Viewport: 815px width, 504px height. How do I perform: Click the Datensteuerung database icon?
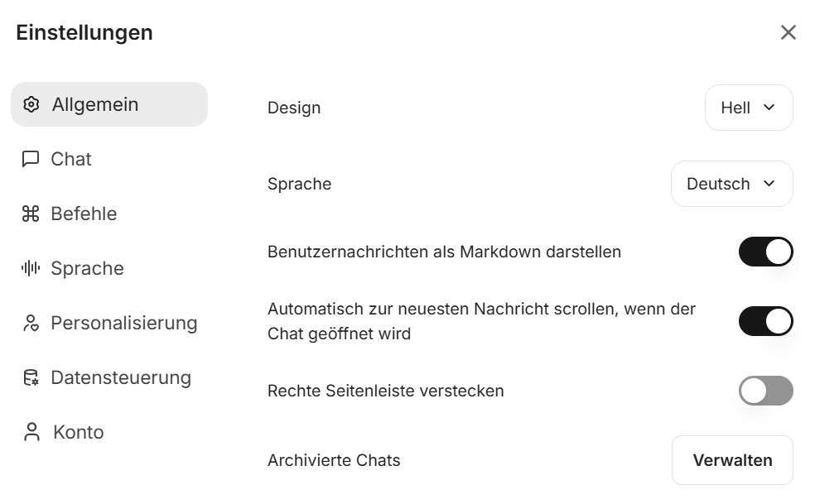tap(31, 377)
